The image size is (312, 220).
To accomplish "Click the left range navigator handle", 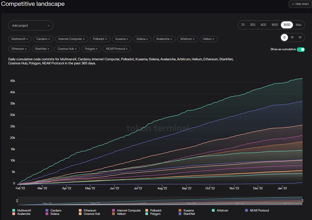I will coord(17,201).
